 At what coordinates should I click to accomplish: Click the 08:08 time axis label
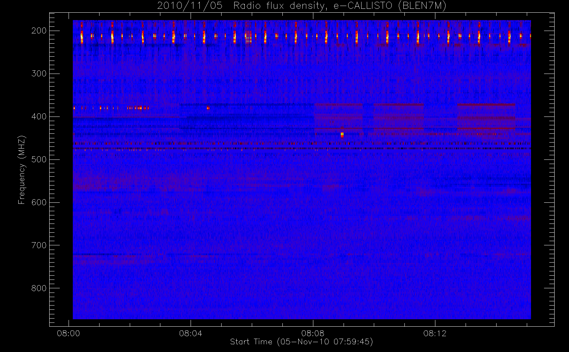pos(313,333)
